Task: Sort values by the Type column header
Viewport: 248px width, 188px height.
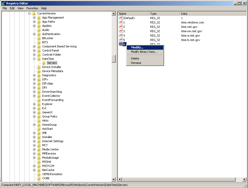Action: tap(164, 14)
